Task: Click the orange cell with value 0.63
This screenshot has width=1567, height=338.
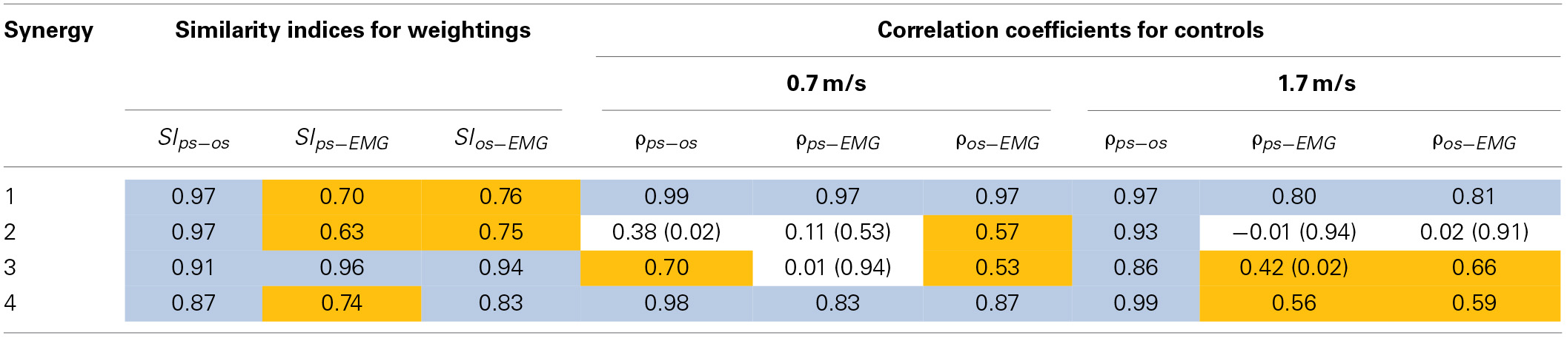Action: click(x=342, y=232)
